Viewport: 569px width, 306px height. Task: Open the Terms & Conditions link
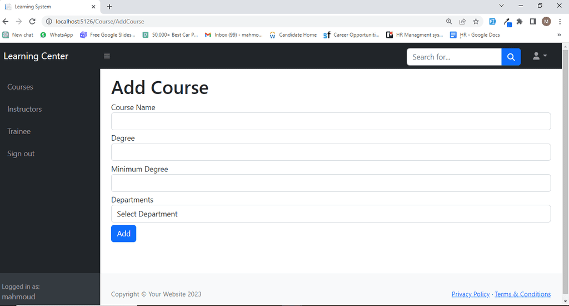522,294
